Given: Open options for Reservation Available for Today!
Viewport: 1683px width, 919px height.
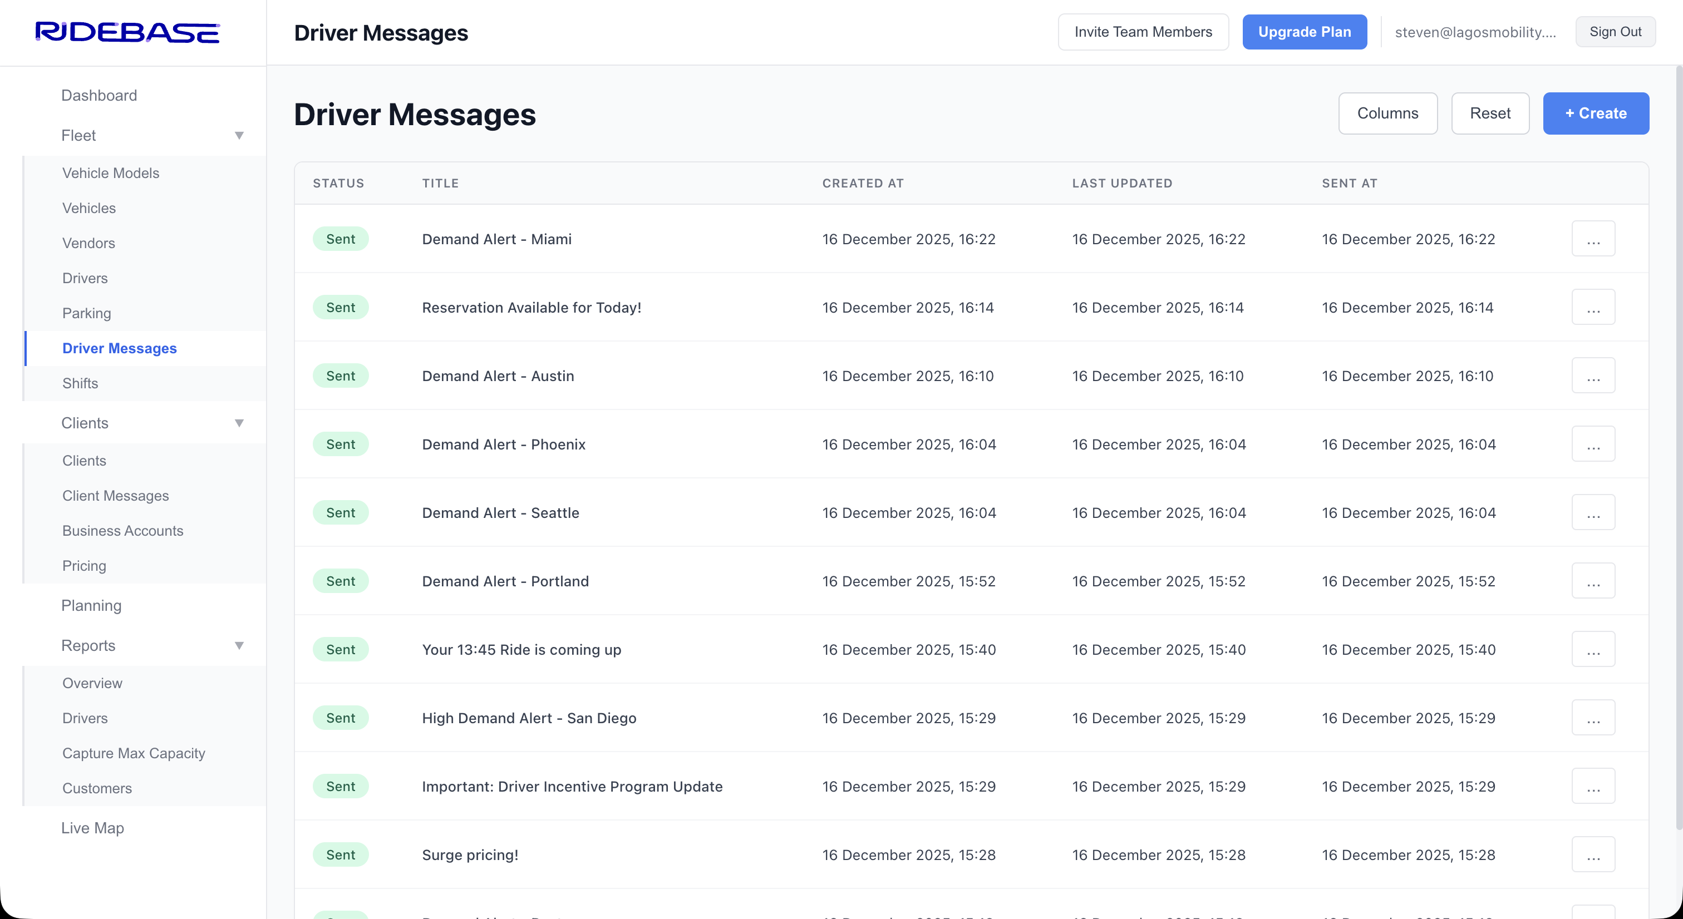Looking at the screenshot, I should pos(1593,308).
